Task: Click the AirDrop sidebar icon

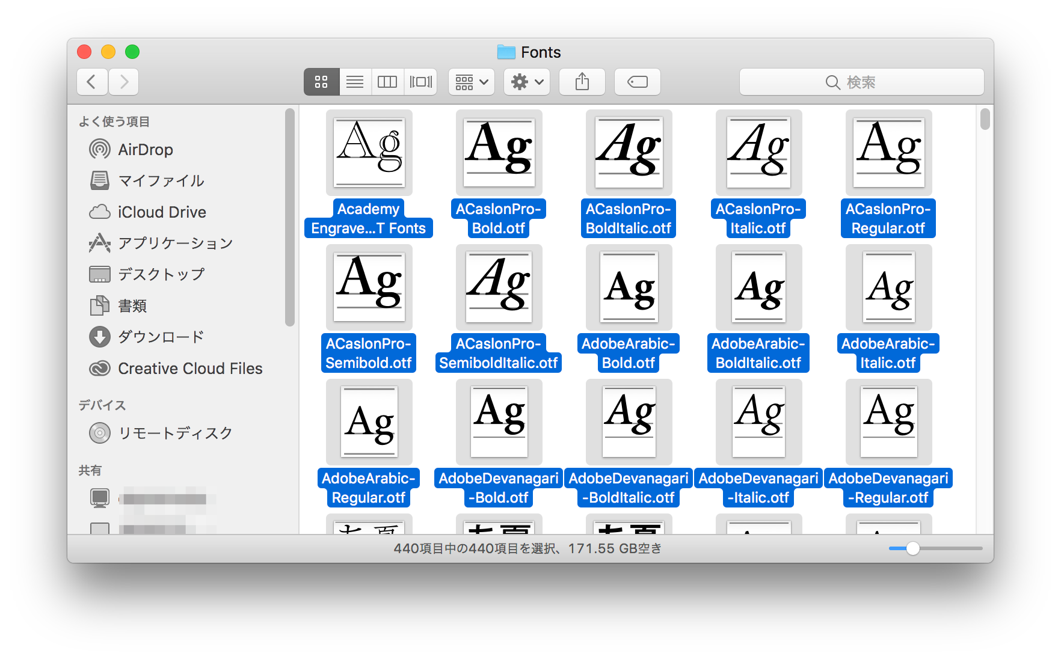Action: (x=100, y=149)
